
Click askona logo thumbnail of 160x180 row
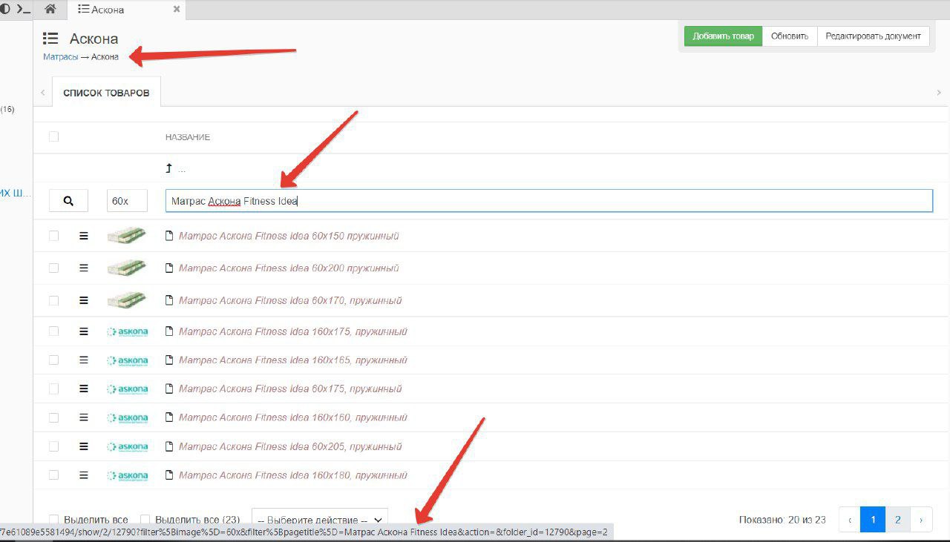[127, 475]
